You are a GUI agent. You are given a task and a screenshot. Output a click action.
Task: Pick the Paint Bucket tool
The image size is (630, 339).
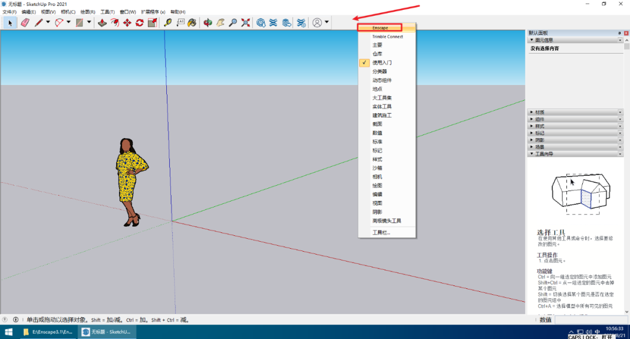[192, 23]
